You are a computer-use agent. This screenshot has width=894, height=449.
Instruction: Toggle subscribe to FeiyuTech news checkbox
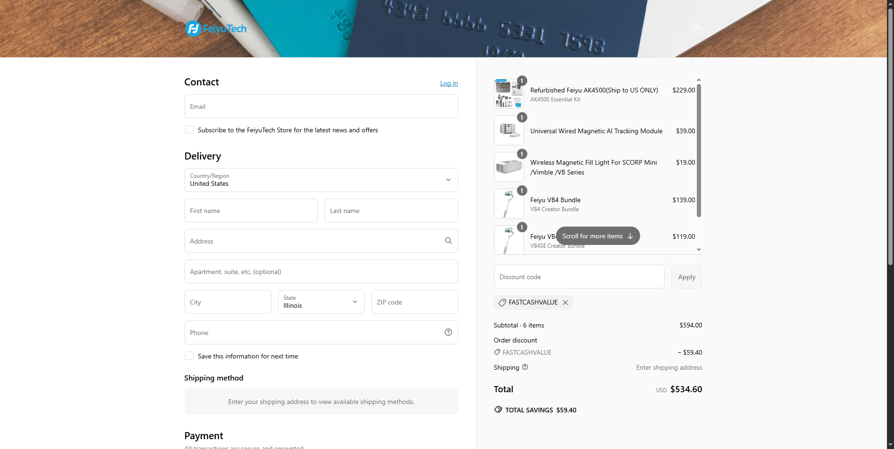189,129
